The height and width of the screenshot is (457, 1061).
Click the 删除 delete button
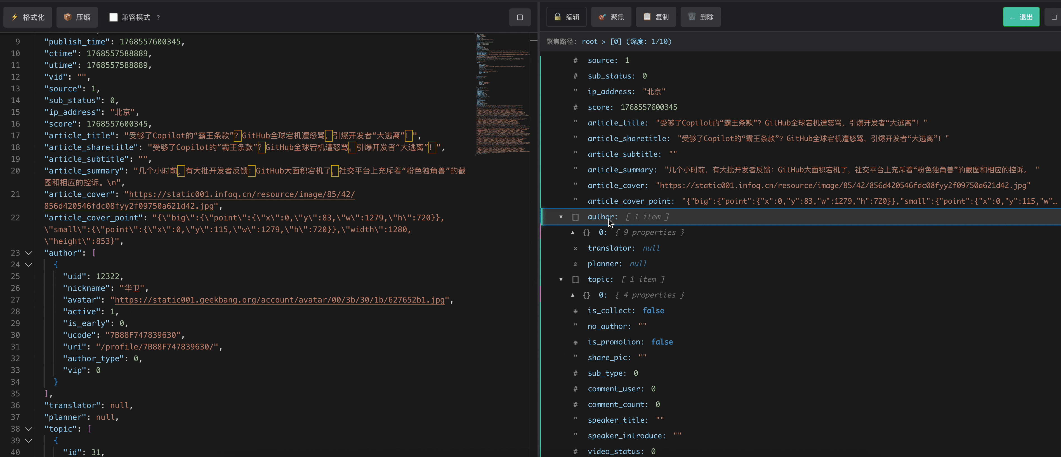[x=701, y=17]
